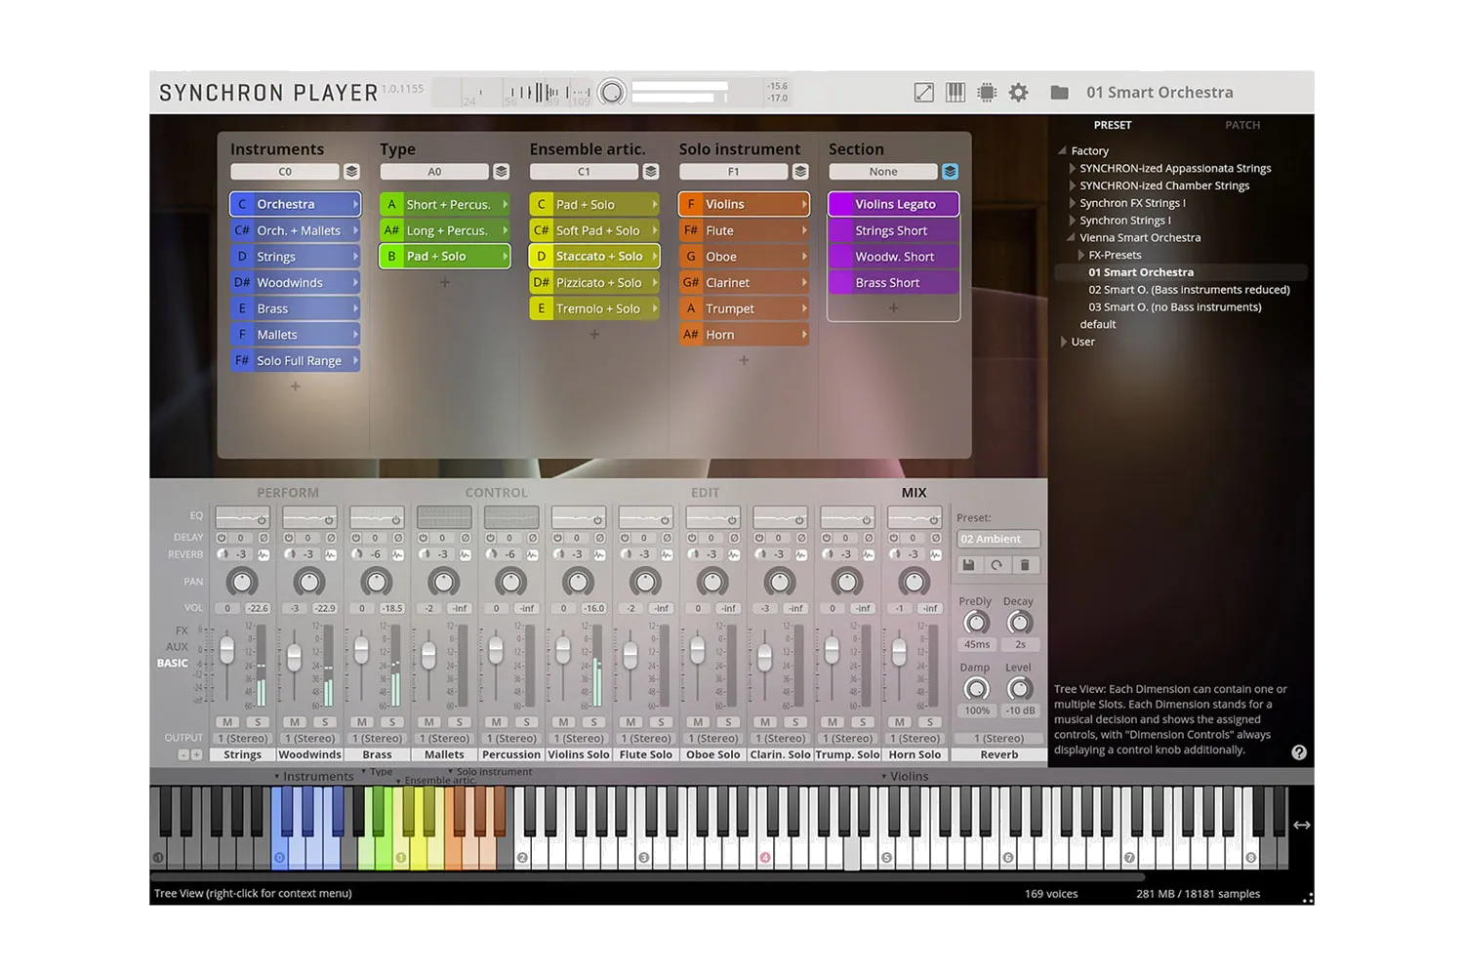Viewport: 1464px width, 976px height.
Task: Delete the reverb preset with the trash icon
Action: coord(1025,565)
